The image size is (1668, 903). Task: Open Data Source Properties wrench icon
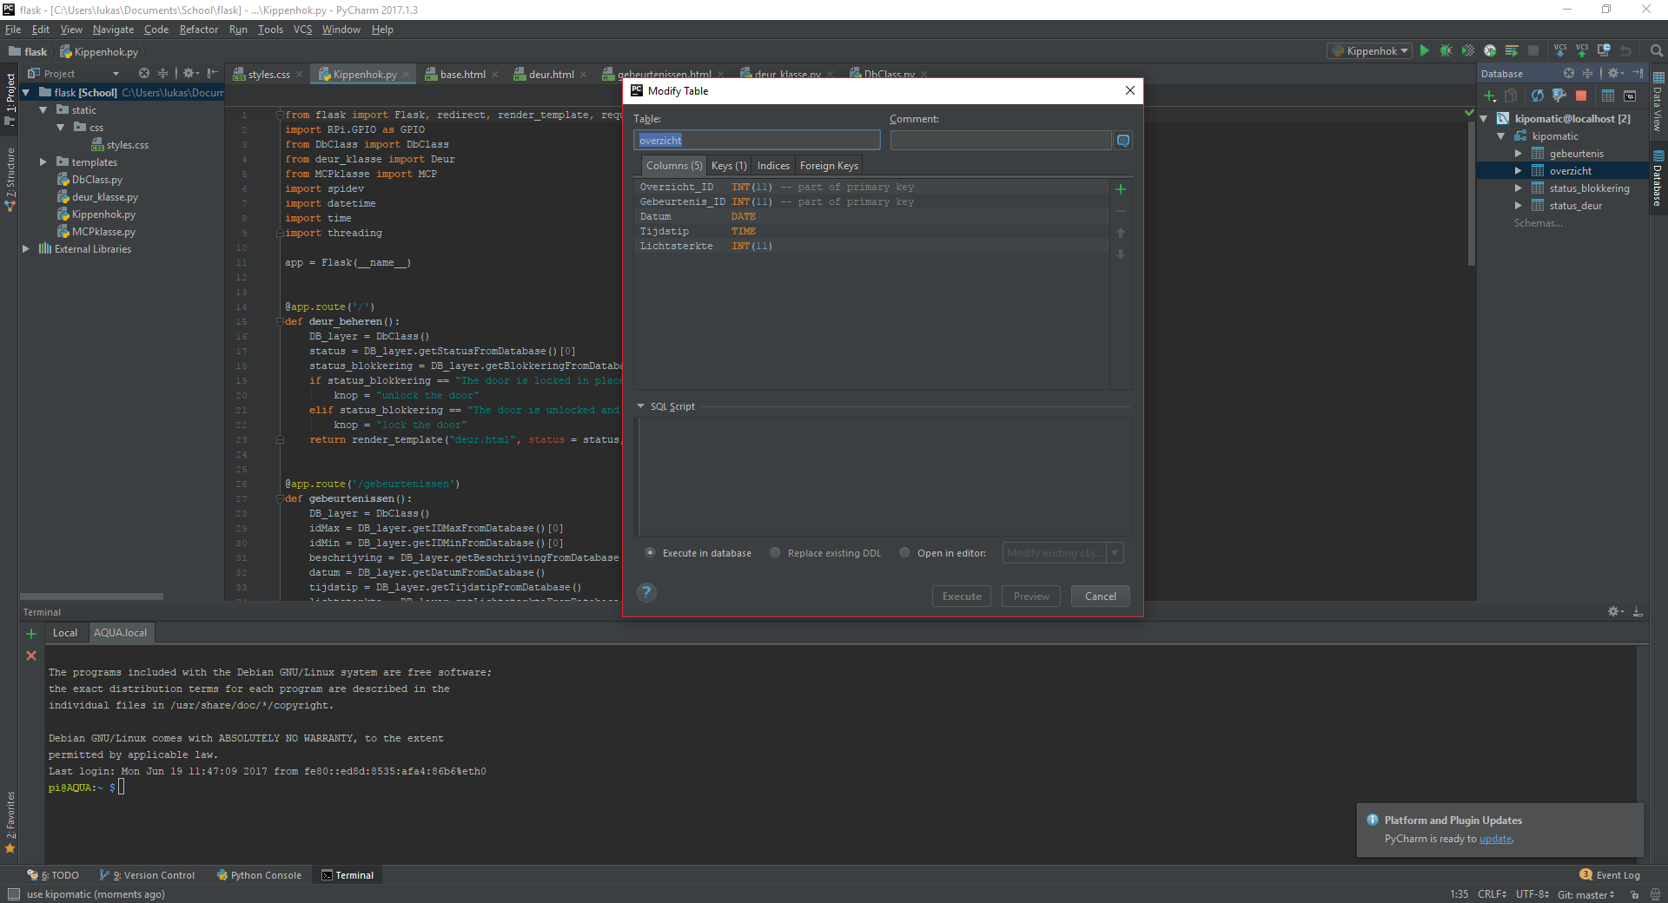click(x=1559, y=96)
